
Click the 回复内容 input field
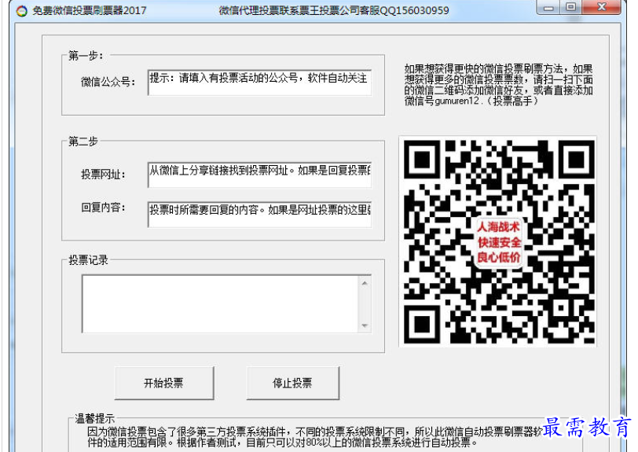click(x=259, y=214)
